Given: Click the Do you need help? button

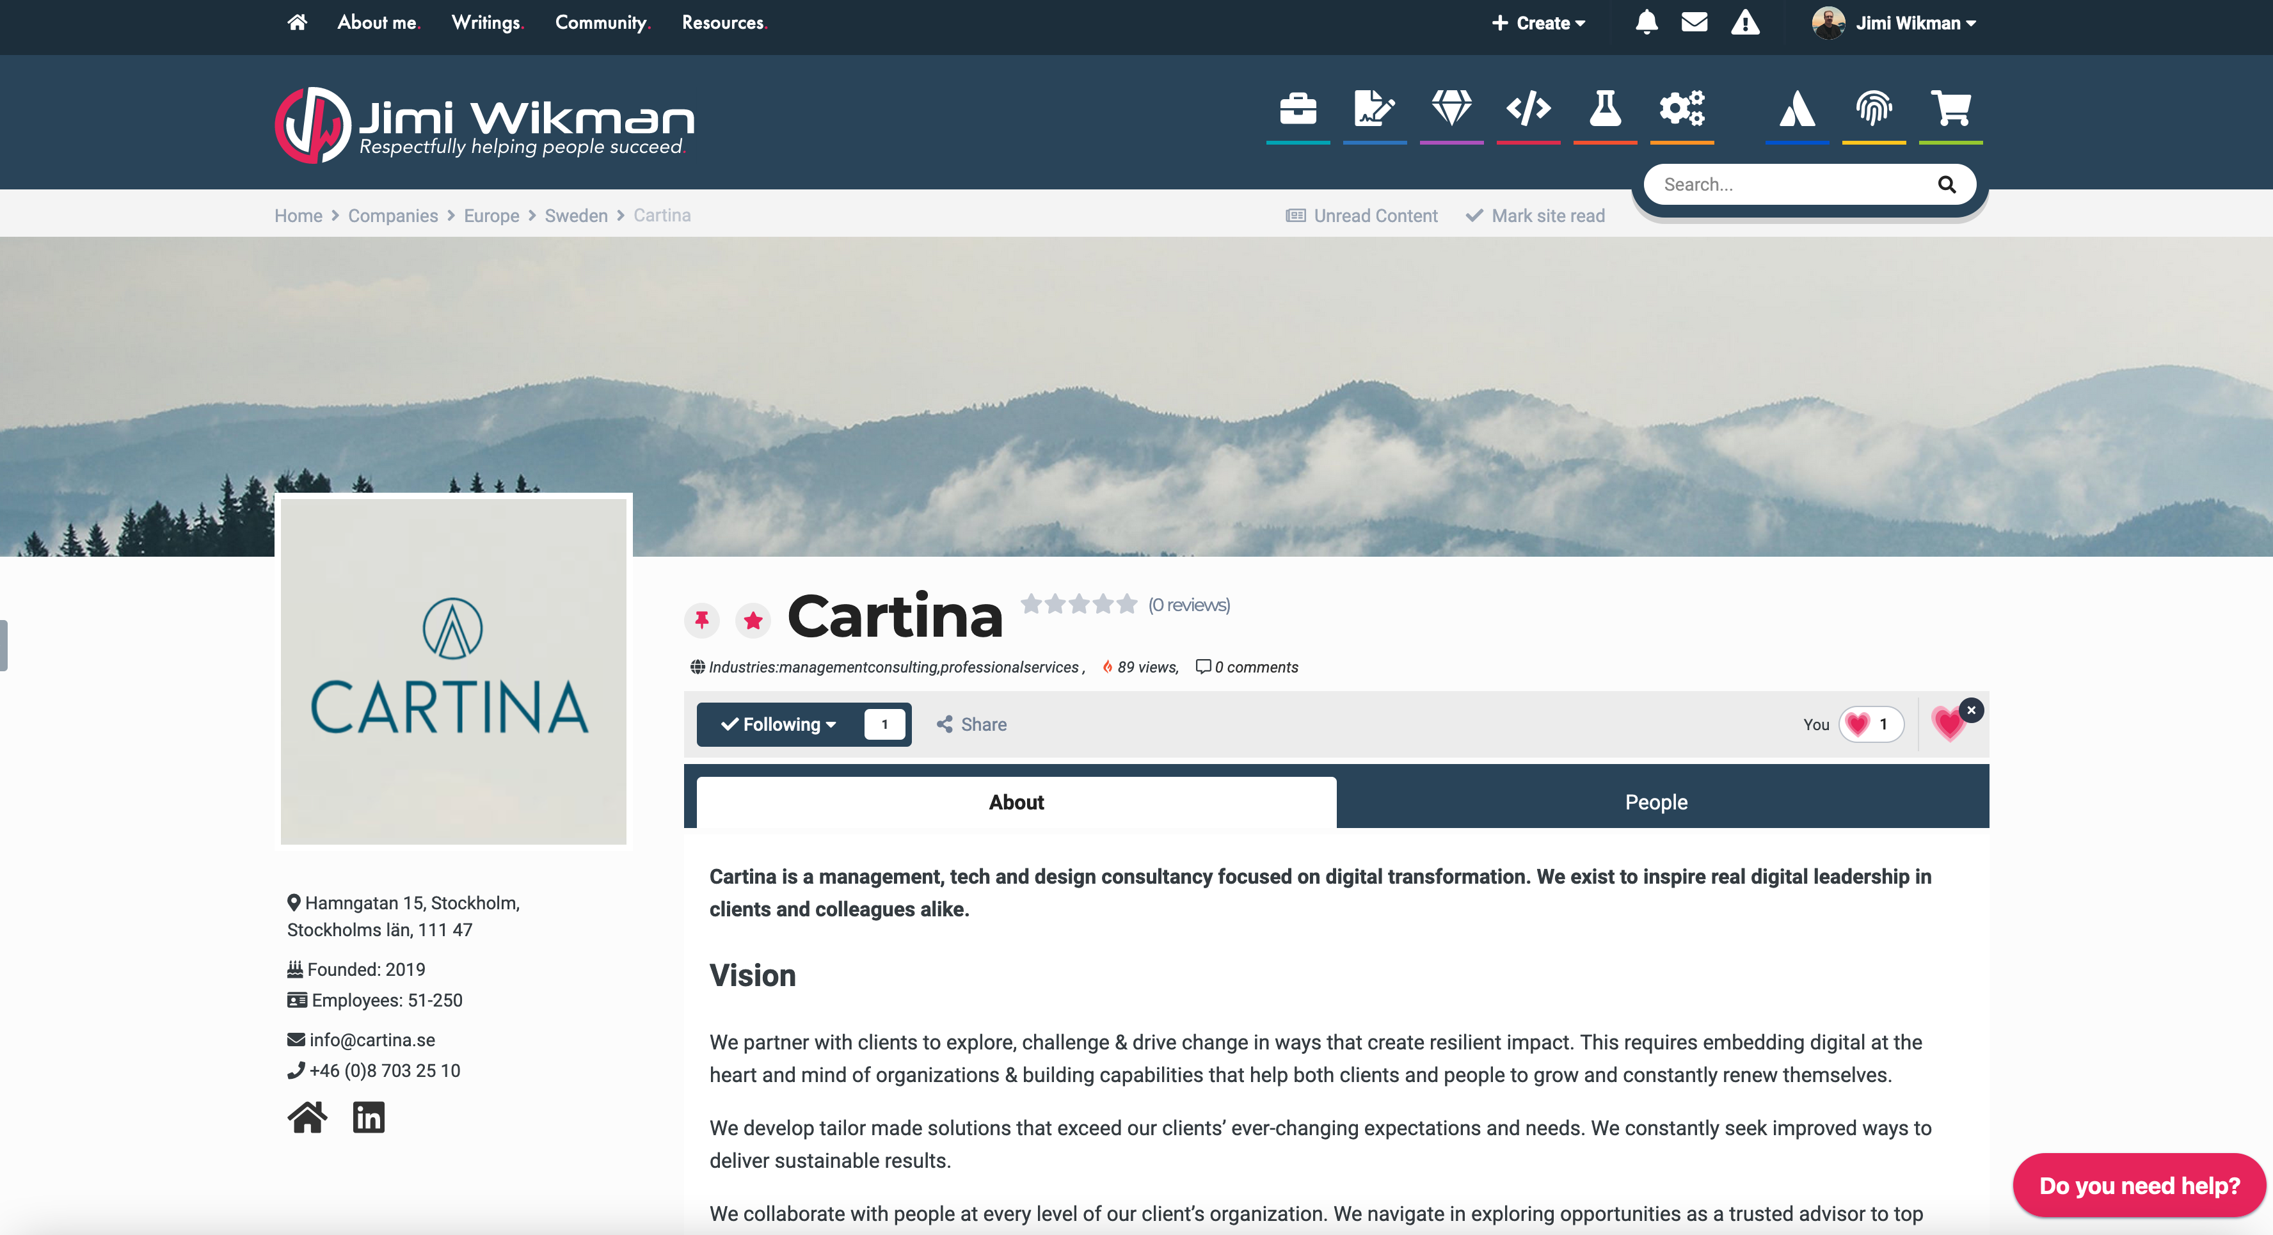Looking at the screenshot, I should [x=2139, y=1184].
